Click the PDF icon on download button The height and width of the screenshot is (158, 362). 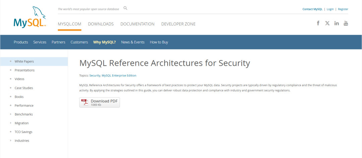point(85,102)
